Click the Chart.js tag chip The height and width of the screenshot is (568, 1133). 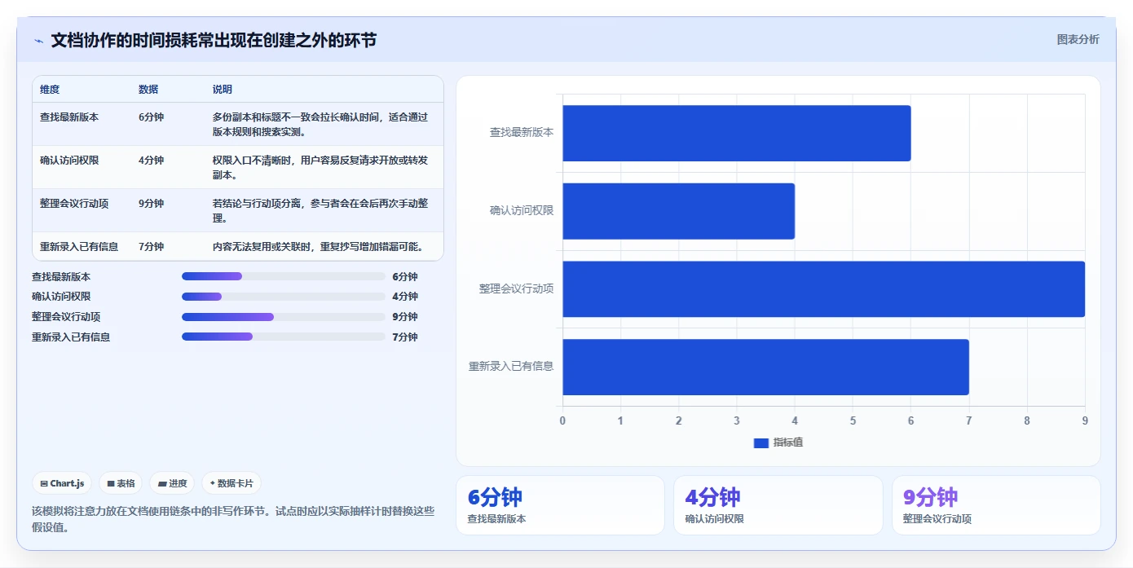[62, 483]
